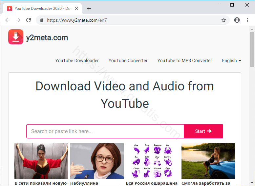Click the y2meta red download logo icon
The height and width of the screenshot is (186, 255).
tap(16, 37)
